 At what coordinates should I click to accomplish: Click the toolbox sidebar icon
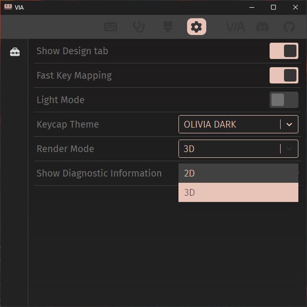tap(15, 52)
